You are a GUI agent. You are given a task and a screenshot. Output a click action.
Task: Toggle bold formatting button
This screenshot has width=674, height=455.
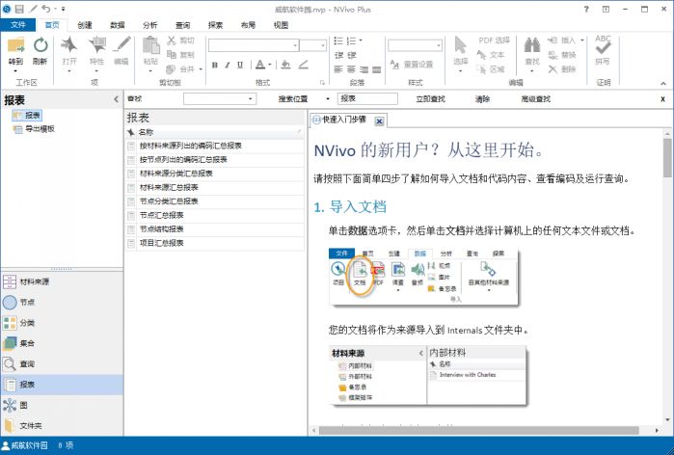coord(214,65)
